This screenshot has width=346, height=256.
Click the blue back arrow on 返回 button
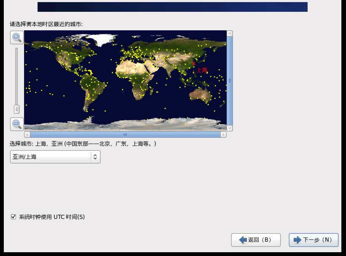click(x=243, y=240)
